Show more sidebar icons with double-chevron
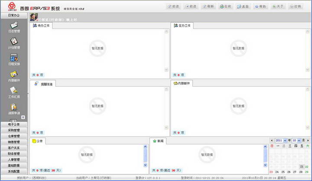The image size is (312, 181). tap(23, 117)
